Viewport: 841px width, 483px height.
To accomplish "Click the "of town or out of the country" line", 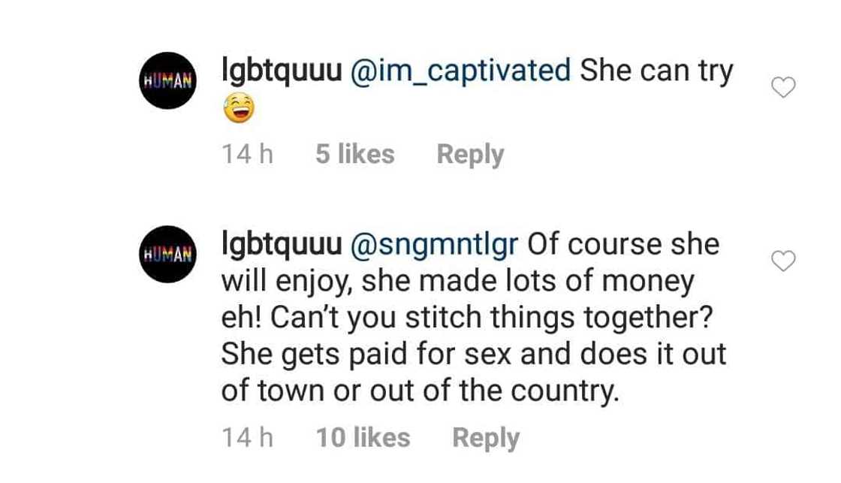I will [420, 391].
